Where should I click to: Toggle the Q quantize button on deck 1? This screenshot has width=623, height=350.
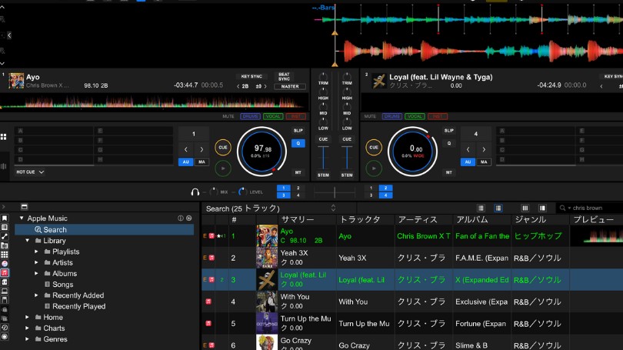[x=298, y=143]
